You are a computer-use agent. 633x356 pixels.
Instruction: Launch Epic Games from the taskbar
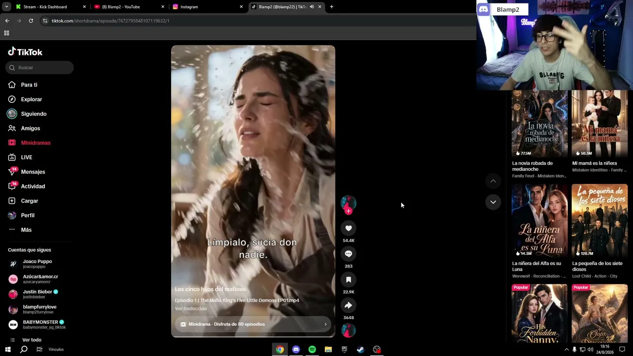coord(344,350)
